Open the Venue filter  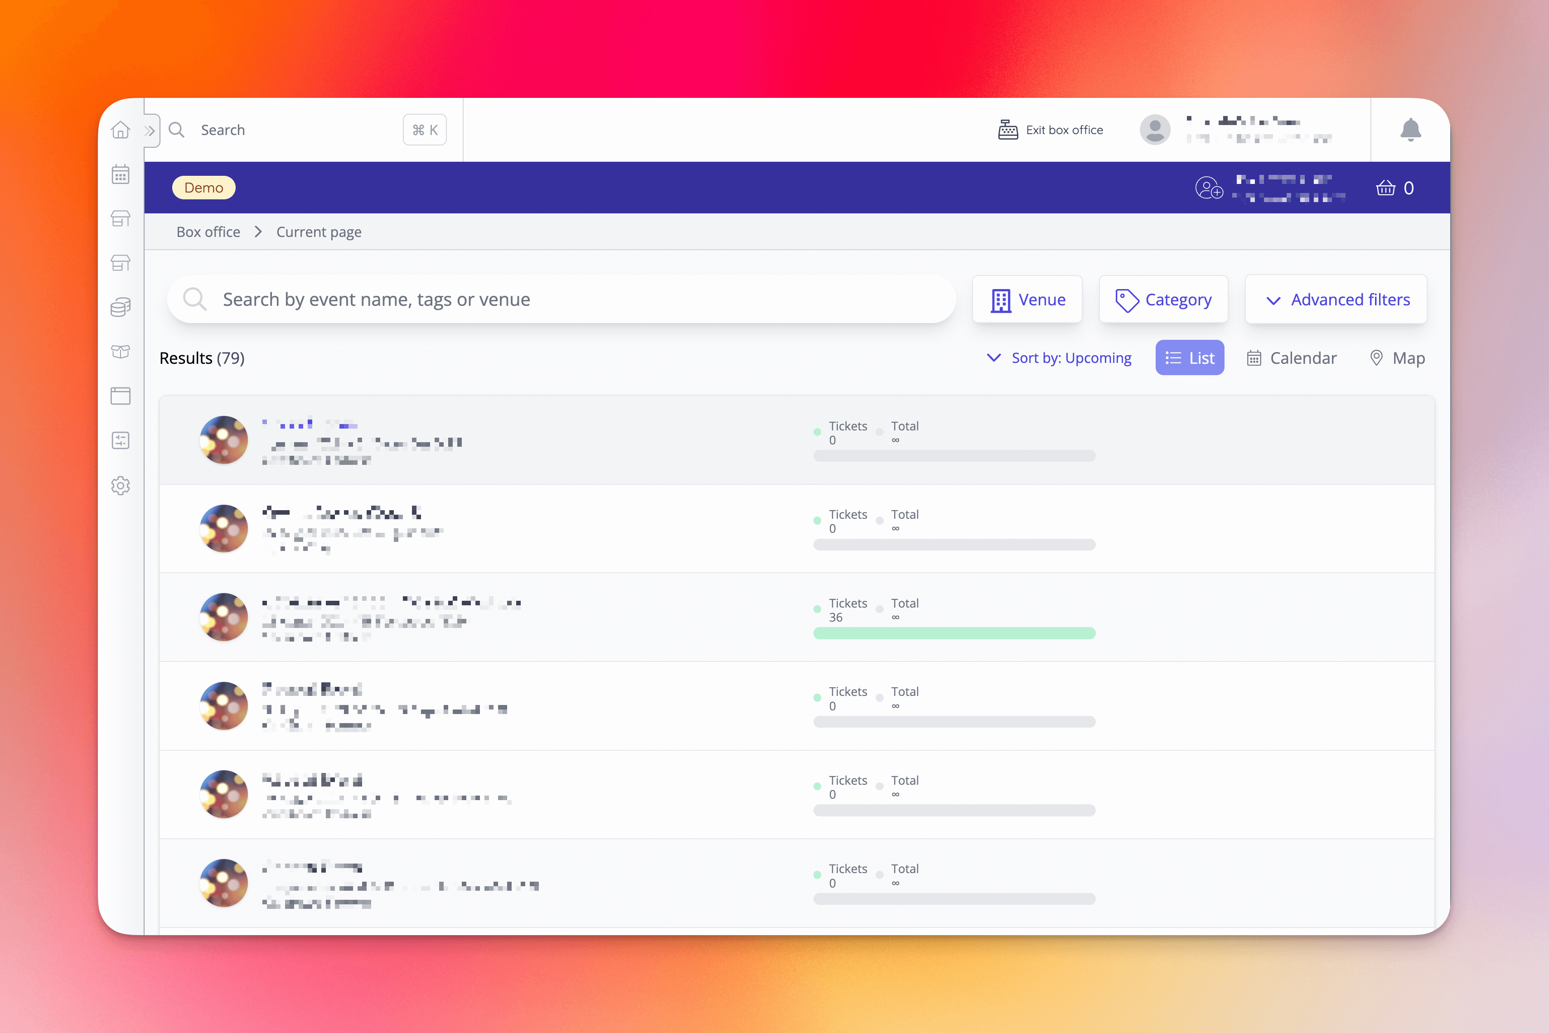pyautogui.click(x=1027, y=300)
